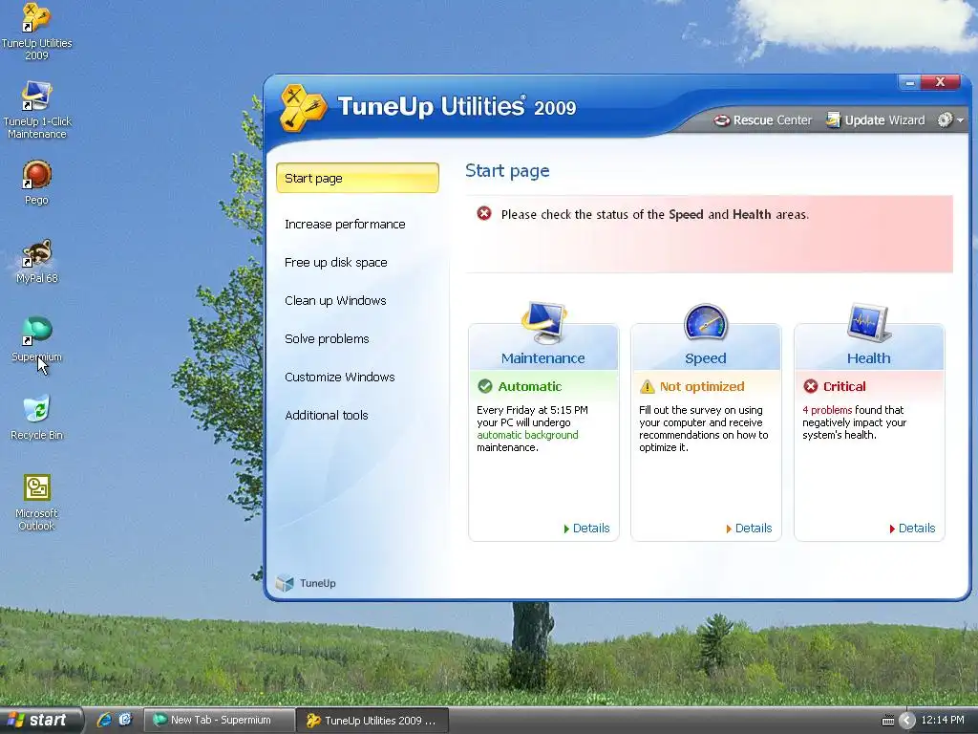The width and height of the screenshot is (978, 734).
Task: Click the TuneUp cube logo at bottom
Action: tap(285, 582)
